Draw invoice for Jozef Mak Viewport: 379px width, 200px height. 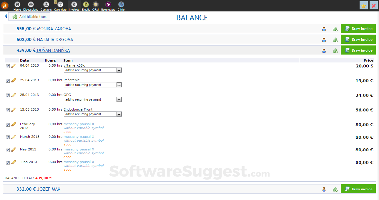(358, 189)
